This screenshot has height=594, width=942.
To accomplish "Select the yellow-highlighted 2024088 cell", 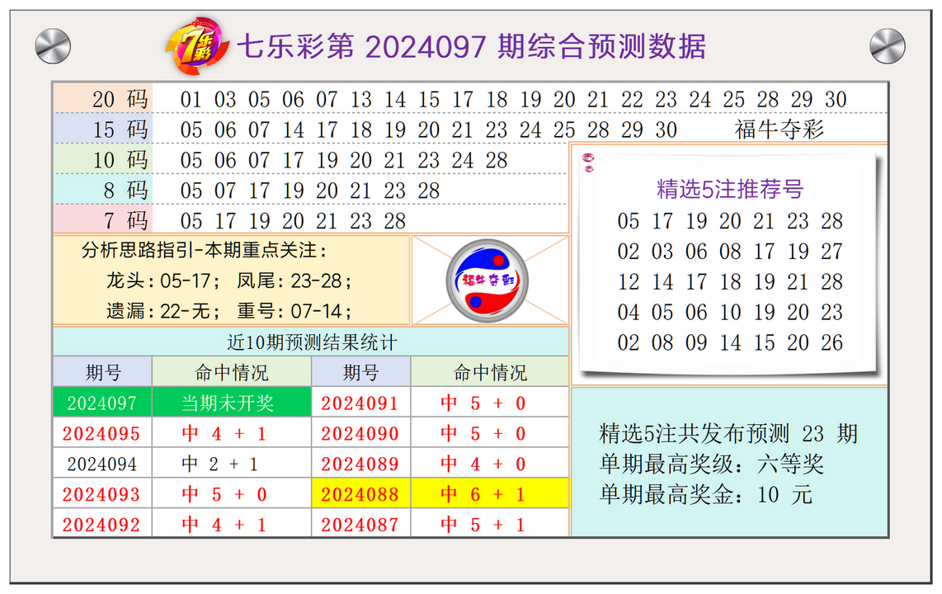I will (x=361, y=494).
